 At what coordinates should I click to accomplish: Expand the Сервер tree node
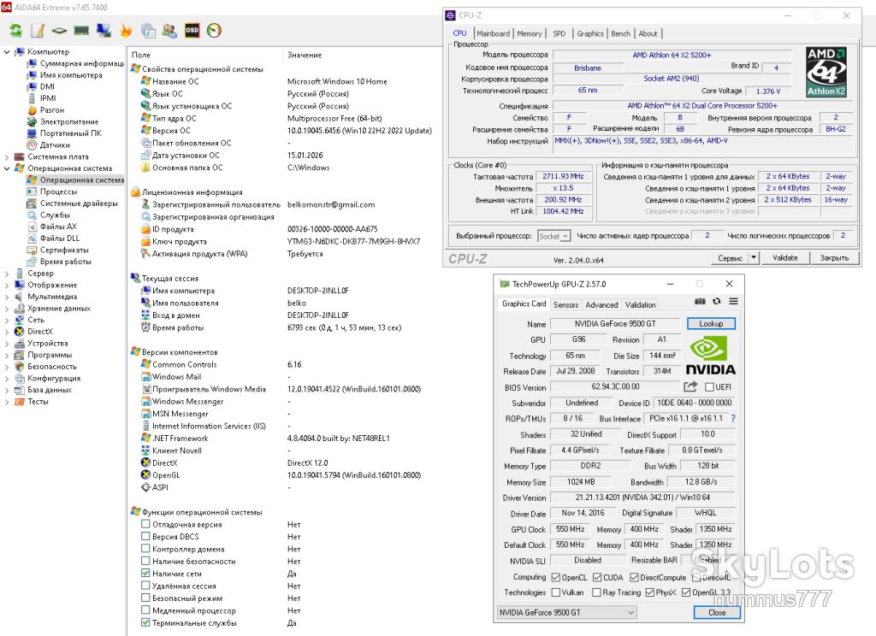7,274
